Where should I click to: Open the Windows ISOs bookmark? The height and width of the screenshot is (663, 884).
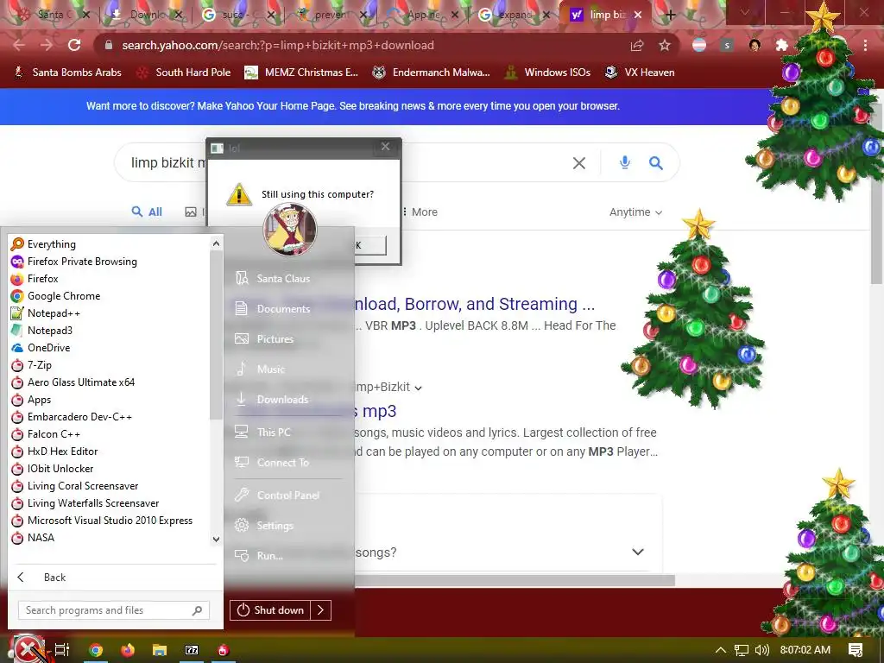(x=548, y=73)
